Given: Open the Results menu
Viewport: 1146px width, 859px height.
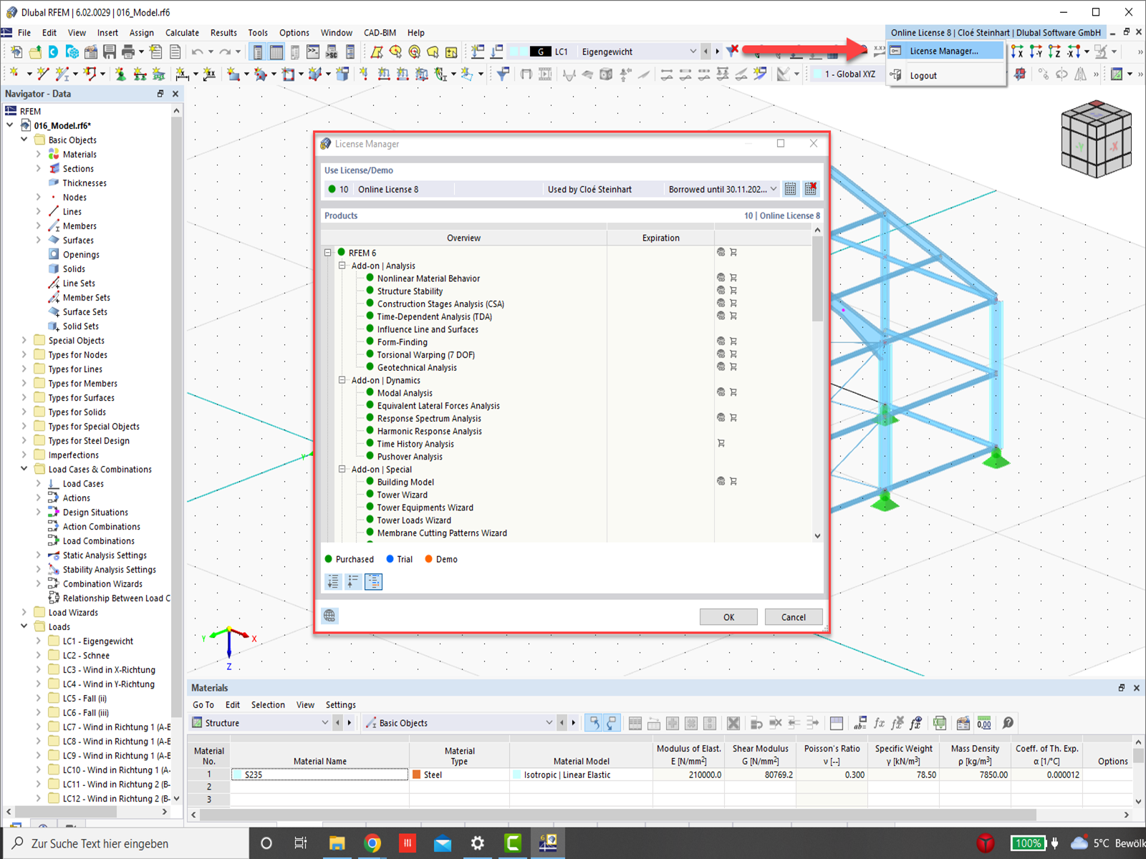Looking at the screenshot, I should pyautogui.click(x=223, y=33).
